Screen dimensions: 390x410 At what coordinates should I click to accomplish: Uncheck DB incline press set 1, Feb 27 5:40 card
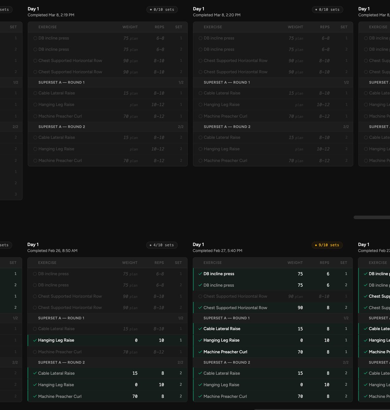[x=200, y=274]
